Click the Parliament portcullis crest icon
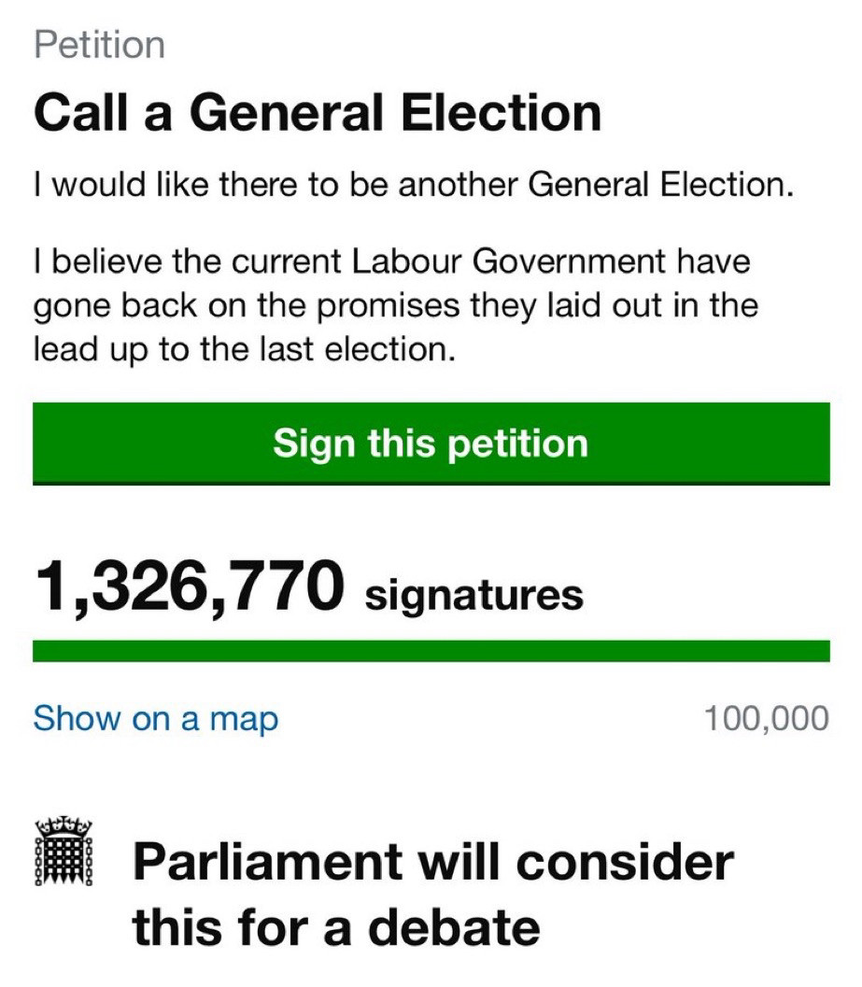862x987 pixels. [x=64, y=853]
